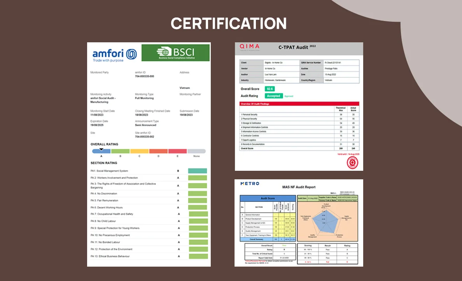This screenshot has height=281, width=462.
Task: Click the Site amfori ID 704-000335-002
Action: click(144, 137)
